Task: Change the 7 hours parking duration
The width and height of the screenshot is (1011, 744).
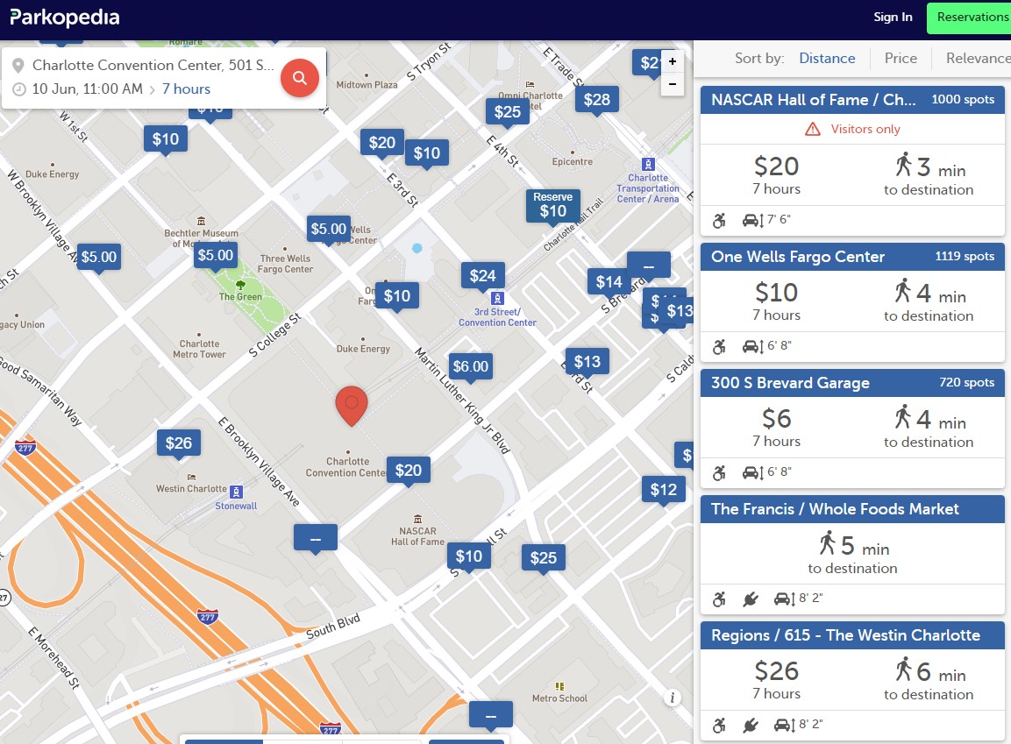Action: 187,89
